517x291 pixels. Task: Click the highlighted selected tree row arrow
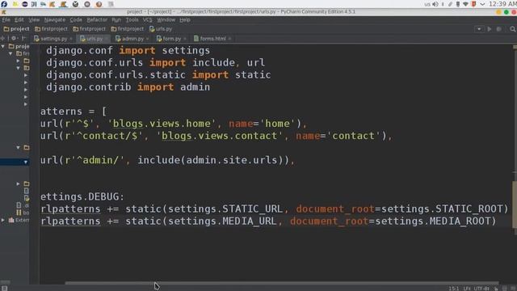point(25,162)
